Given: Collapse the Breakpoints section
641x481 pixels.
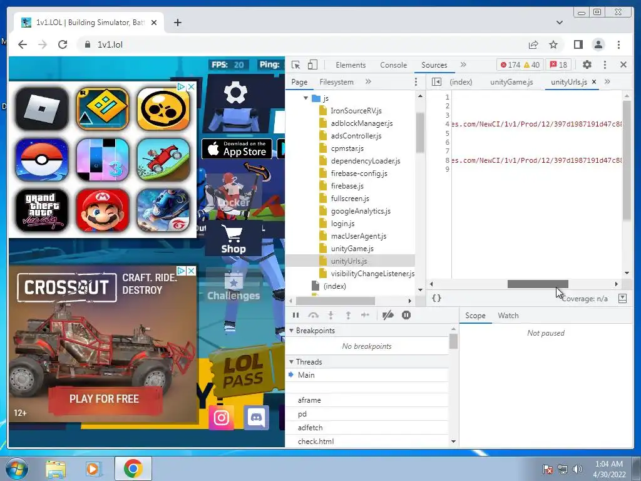Looking at the screenshot, I should 292,331.
